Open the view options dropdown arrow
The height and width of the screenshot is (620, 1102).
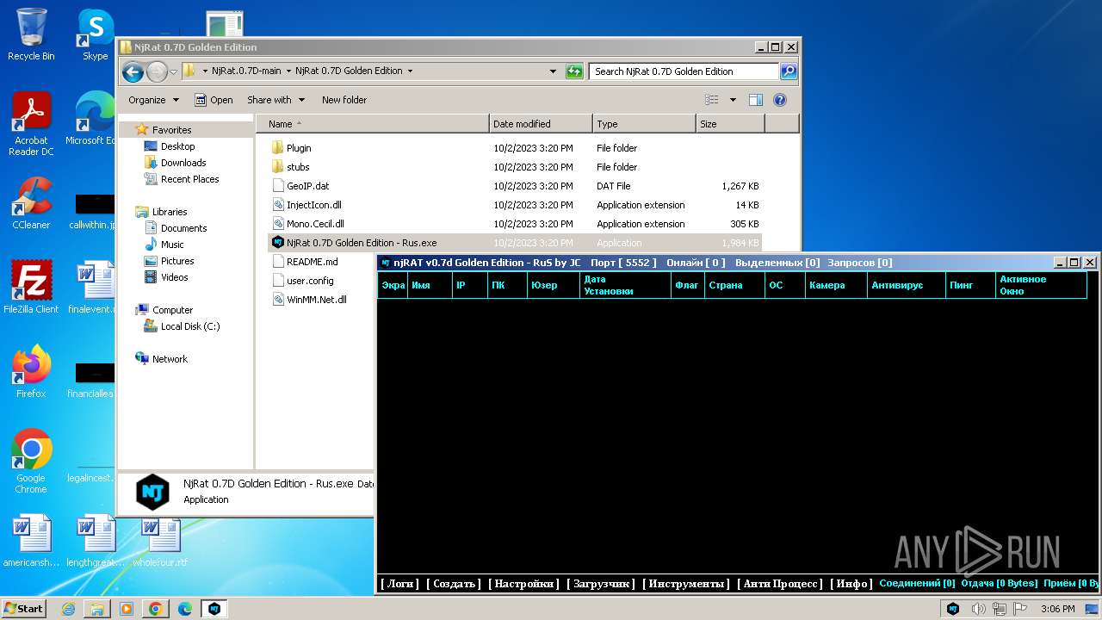pos(733,100)
